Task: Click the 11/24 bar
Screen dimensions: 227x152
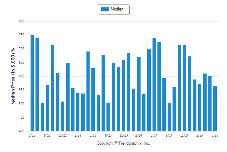Action: click(x=184, y=88)
